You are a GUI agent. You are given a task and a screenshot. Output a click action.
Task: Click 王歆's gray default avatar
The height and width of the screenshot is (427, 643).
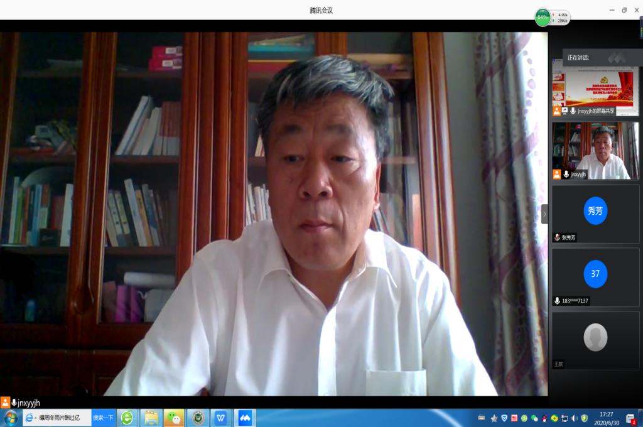pyautogui.click(x=595, y=337)
